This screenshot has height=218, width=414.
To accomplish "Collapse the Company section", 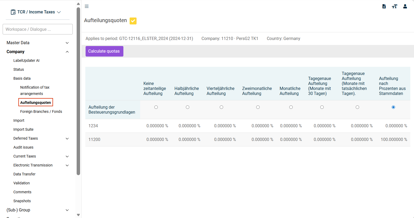I will click(67, 52).
